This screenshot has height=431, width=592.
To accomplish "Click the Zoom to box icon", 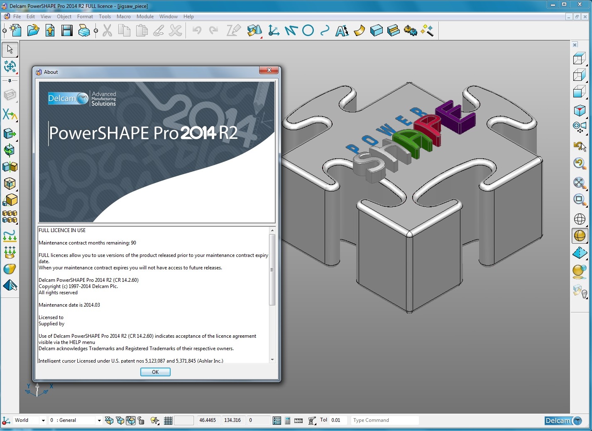I will [580, 199].
